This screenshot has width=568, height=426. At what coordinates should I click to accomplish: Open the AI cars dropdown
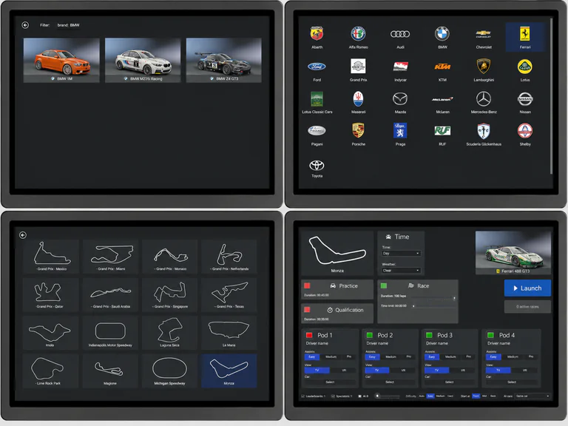click(532, 396)
